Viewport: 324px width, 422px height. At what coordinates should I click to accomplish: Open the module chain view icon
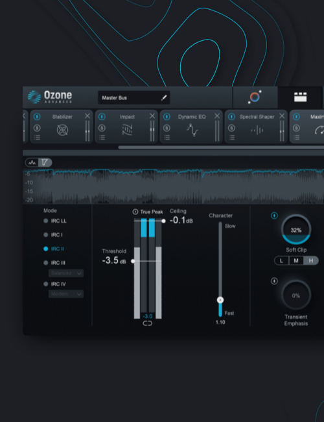(300, 97)
